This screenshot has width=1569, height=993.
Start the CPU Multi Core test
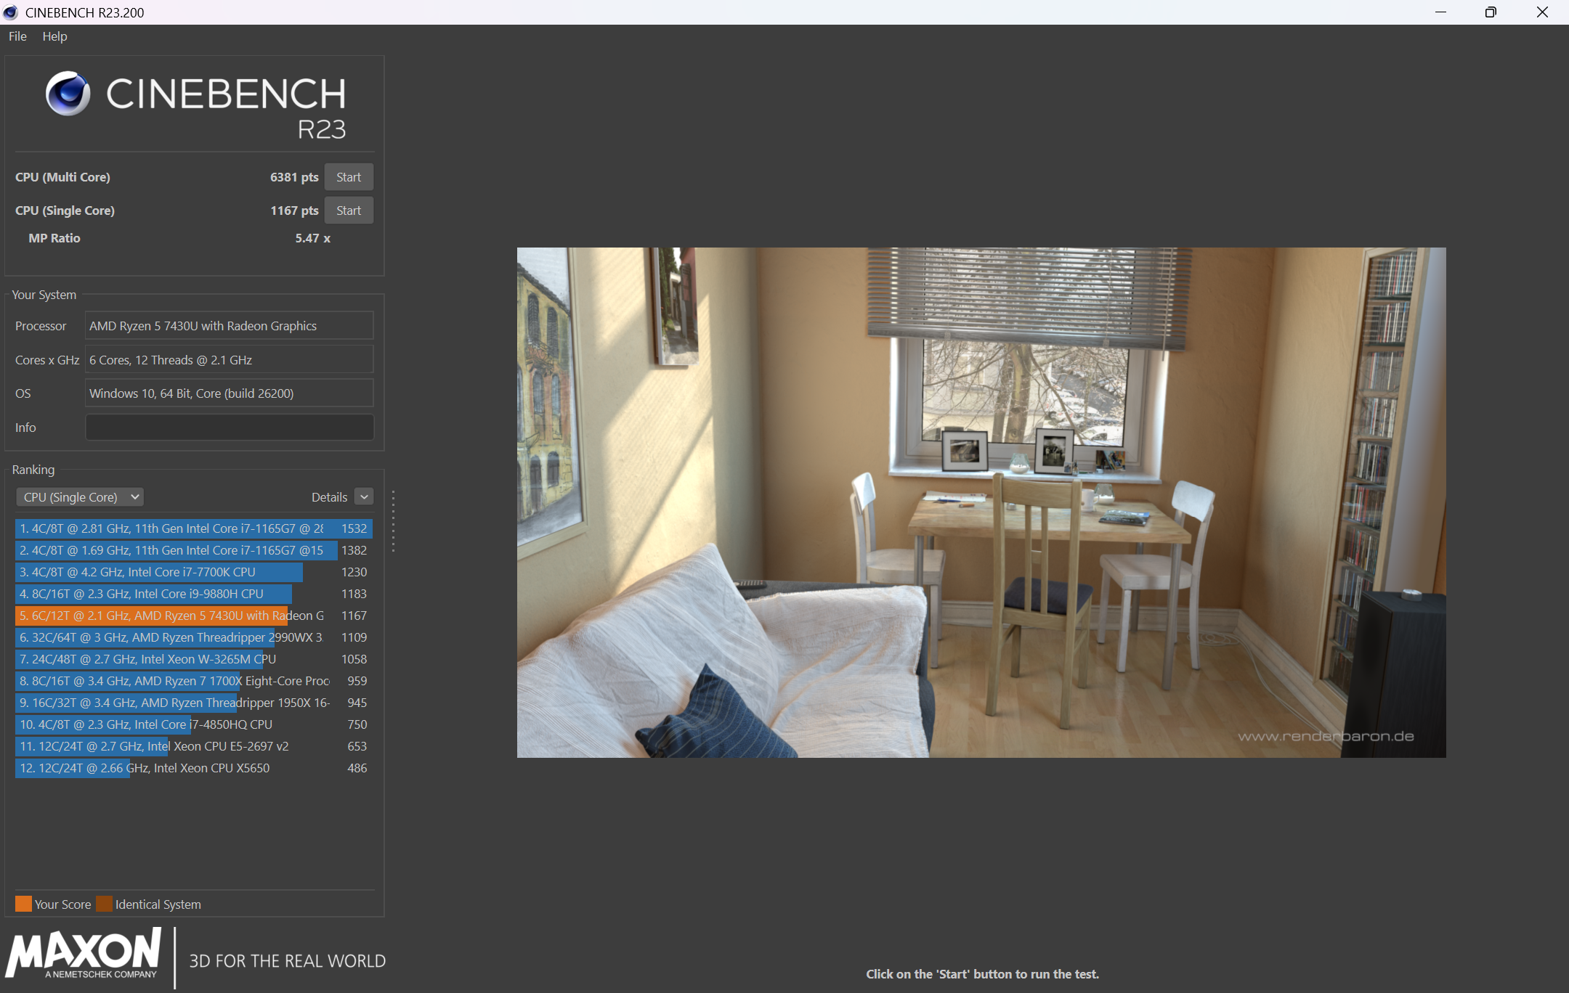(x=349, y=177)
